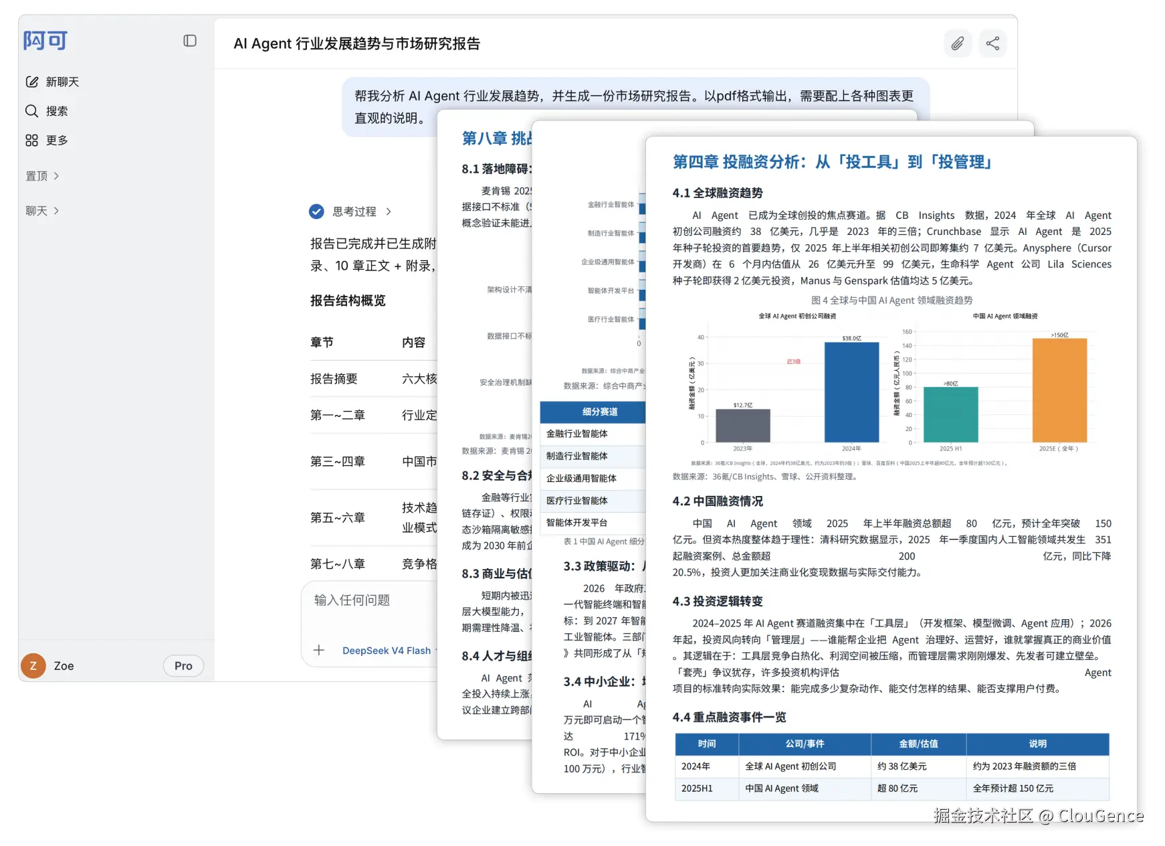Click the plus add icon in input box
Viewport: 1165px width, 846px height.
tap(319, 650)
